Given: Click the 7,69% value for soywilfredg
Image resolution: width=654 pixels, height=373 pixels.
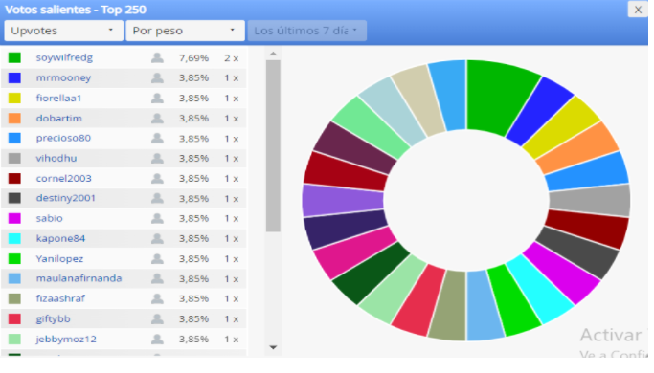Looking at the screenshot, I should tap(194, 58).
